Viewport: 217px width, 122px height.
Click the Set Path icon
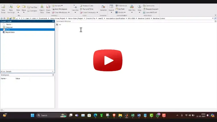pyautogui.click(x=121, y=9)
